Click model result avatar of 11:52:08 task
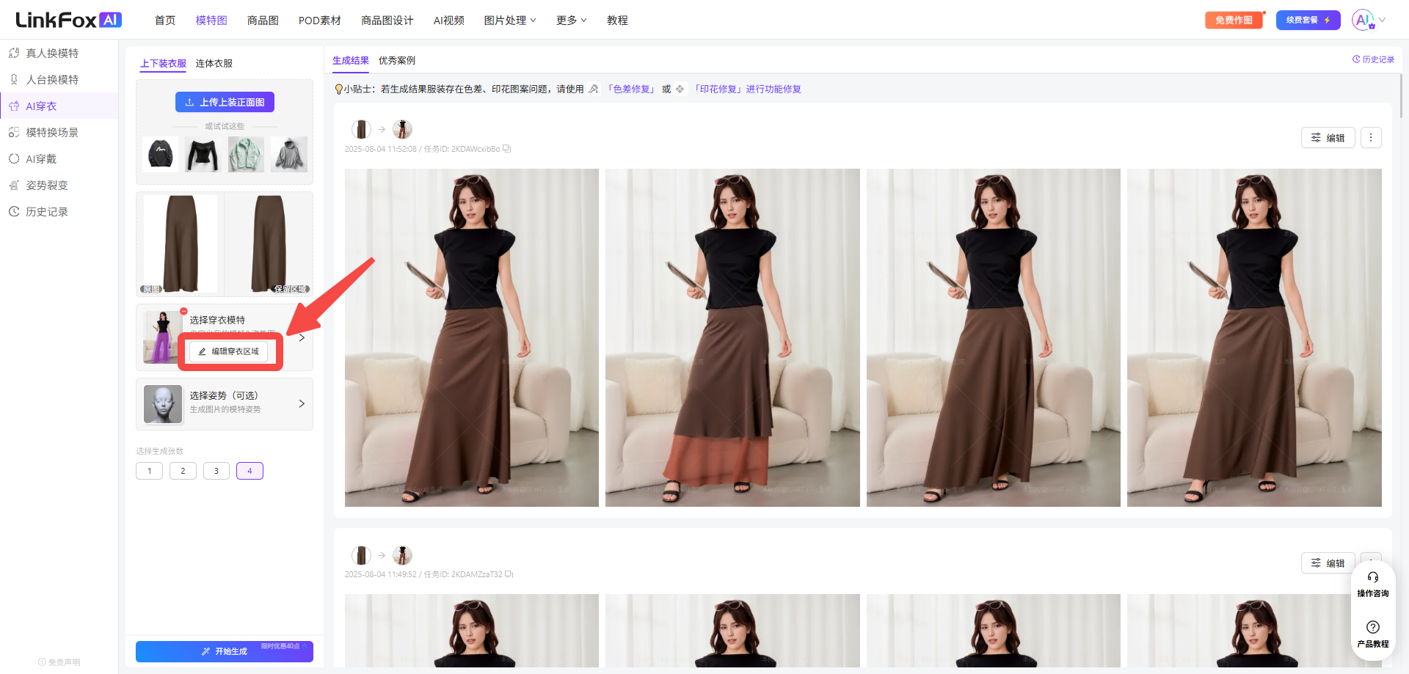This screenshot has width=1409, height=674. [x=402, y=129]
